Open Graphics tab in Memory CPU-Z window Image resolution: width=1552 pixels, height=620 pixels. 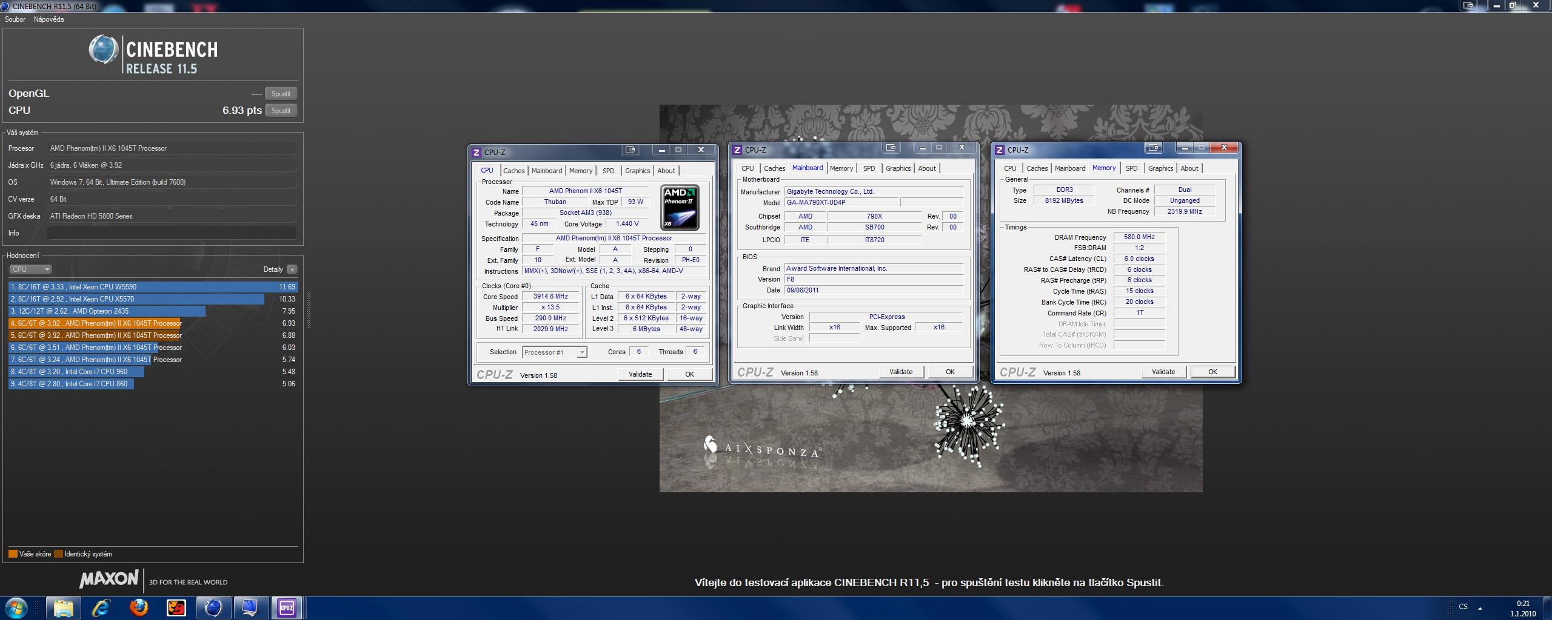(x=1161, y=168)
